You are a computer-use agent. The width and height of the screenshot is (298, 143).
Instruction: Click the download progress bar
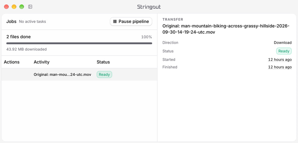(x=79, y=43)
